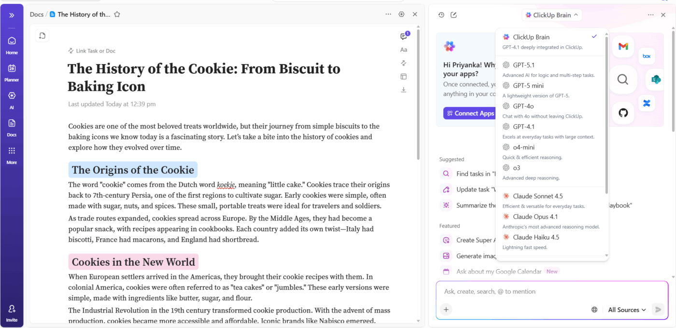The width and height of the screenshot is (676, 328).
Task: Open Planner from the left sidebar
Action: coord(12,72)
